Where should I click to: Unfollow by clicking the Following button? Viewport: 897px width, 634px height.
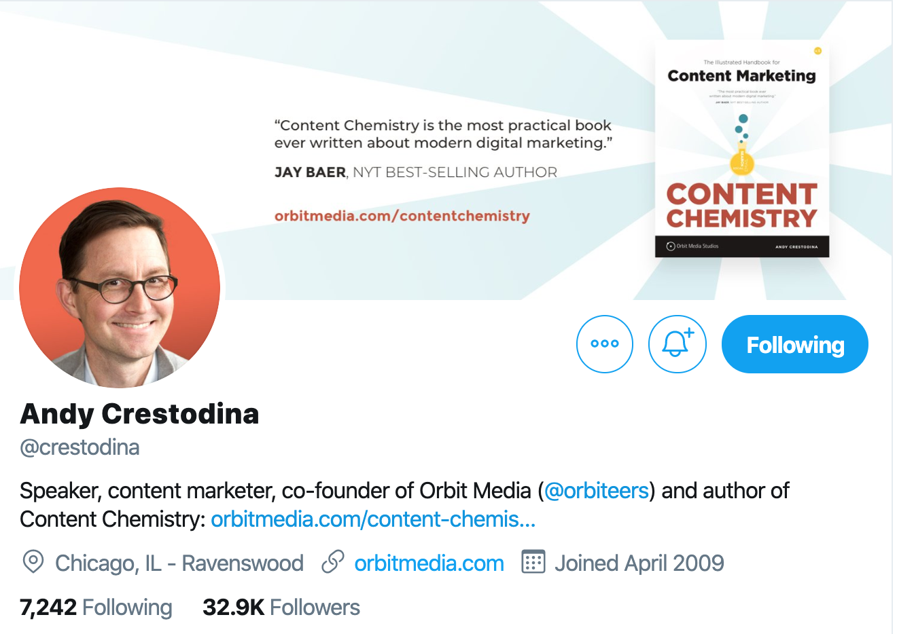[794, 344]
